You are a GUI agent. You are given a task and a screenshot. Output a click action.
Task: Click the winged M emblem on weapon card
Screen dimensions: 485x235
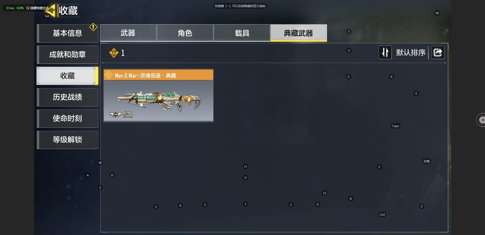116,114
